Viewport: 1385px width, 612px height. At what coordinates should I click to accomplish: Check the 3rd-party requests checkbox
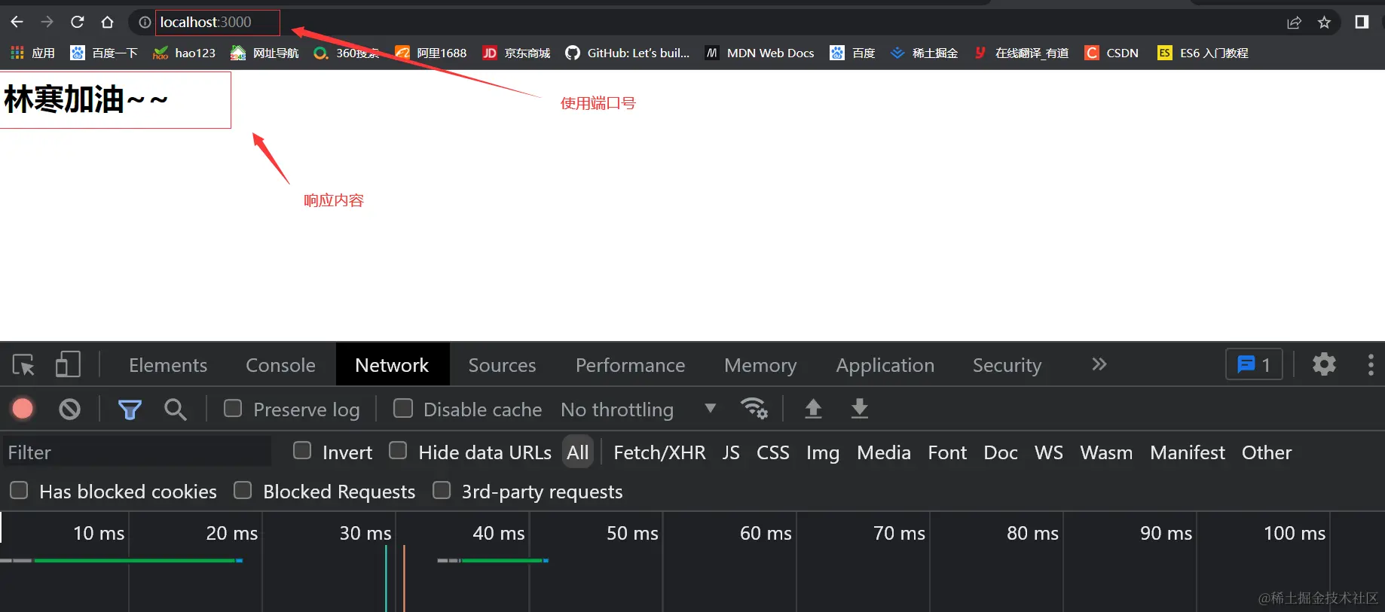[442, 490]
